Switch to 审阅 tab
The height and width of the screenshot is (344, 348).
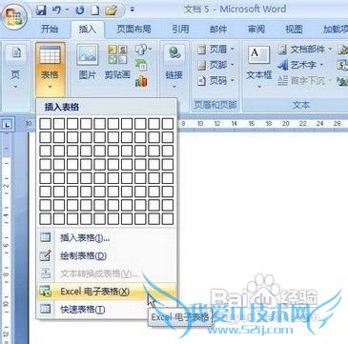pos(256,30)
